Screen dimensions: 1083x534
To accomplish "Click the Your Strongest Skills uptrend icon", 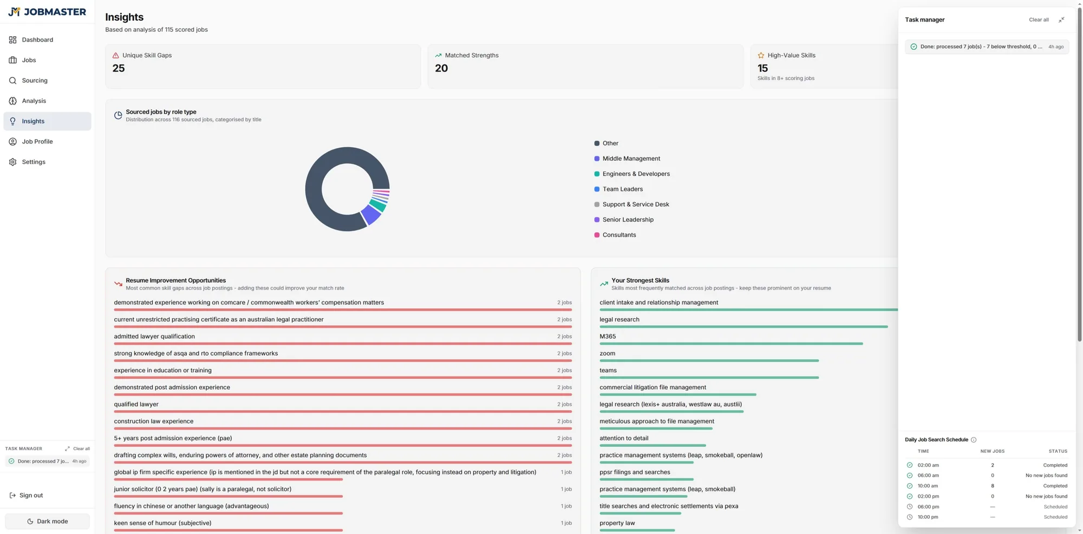I will 604,284.
